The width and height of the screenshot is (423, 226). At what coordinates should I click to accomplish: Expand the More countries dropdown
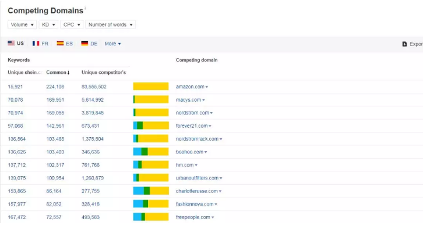point(113,44)
